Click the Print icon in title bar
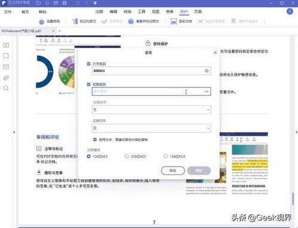 coord(64,3)
